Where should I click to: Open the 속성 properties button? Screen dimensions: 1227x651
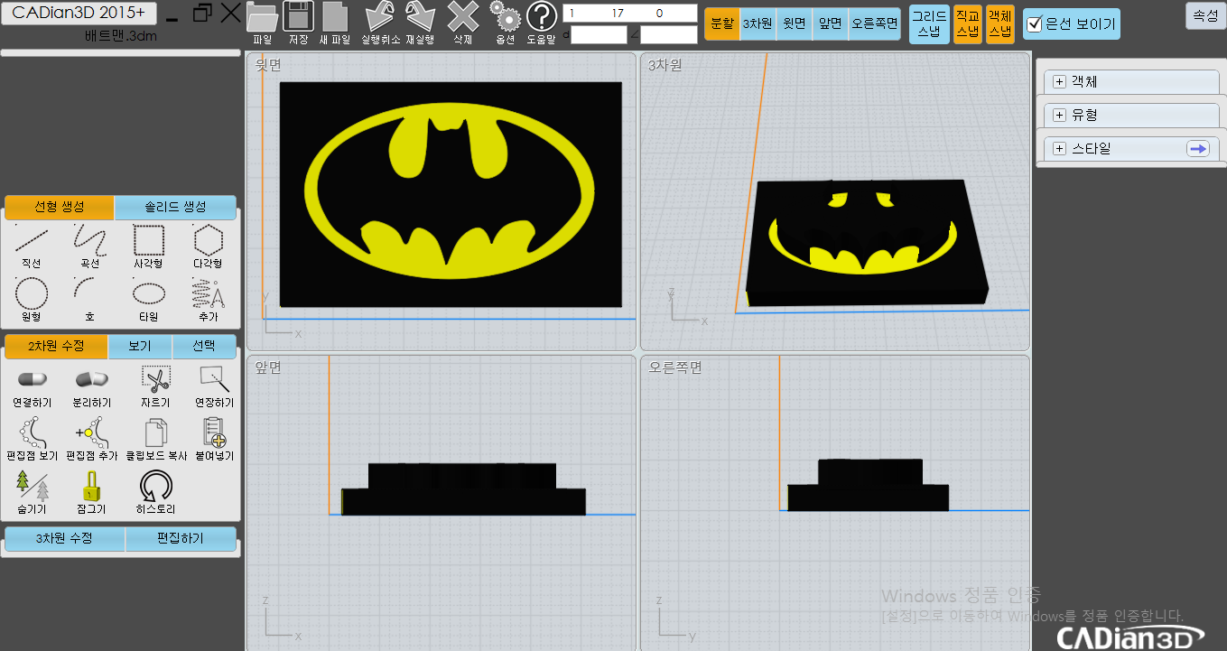click(x=1205, y=15)
